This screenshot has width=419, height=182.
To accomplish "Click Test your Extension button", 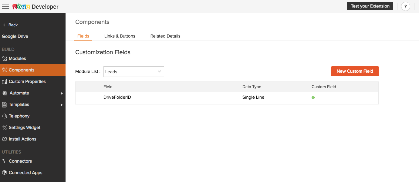I will [x=370, y=6].
